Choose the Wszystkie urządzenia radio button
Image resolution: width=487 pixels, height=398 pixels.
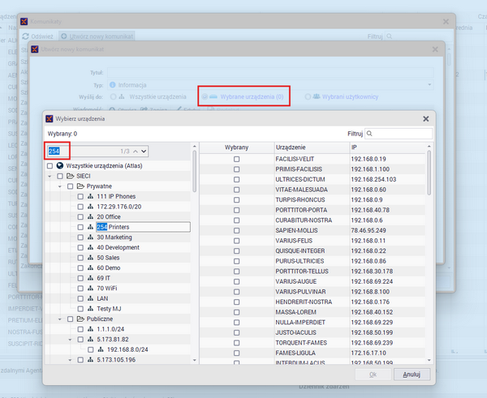(x=114, y=96)
